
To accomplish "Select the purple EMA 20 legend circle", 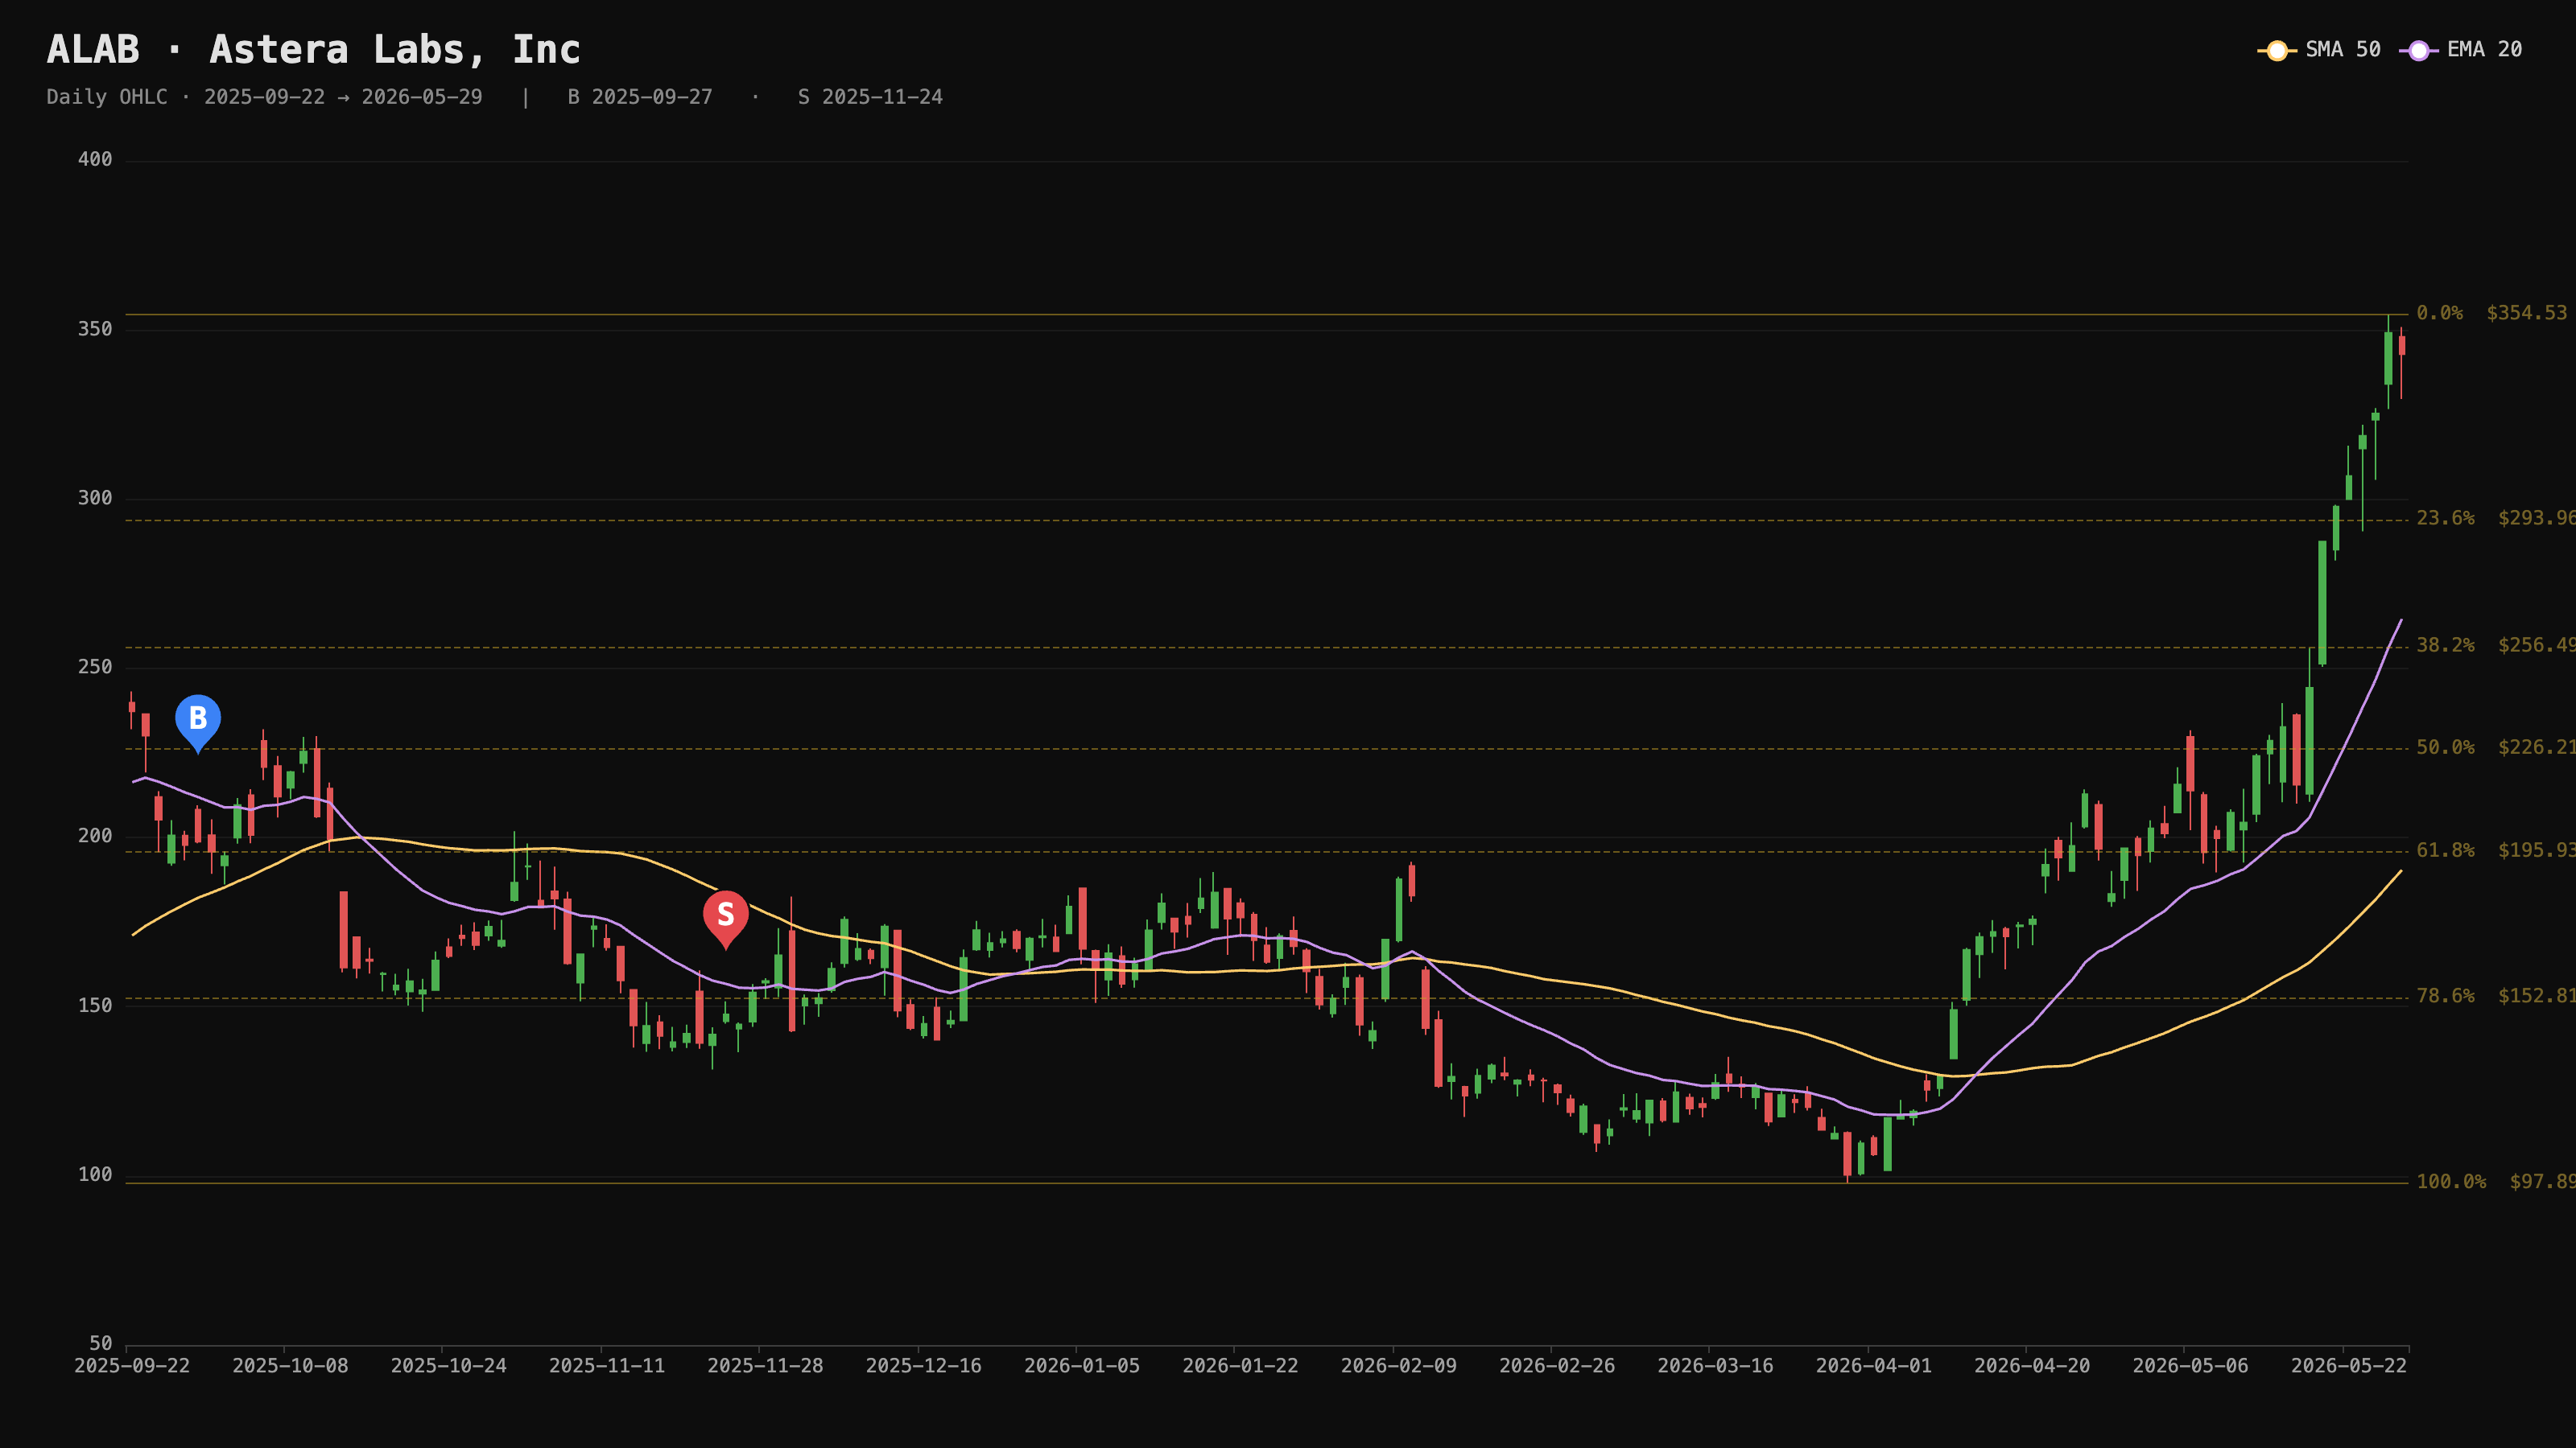I will point(2419,50).
